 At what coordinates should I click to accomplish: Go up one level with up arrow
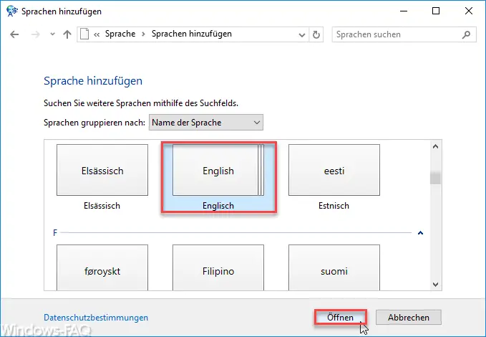point(67,34)
